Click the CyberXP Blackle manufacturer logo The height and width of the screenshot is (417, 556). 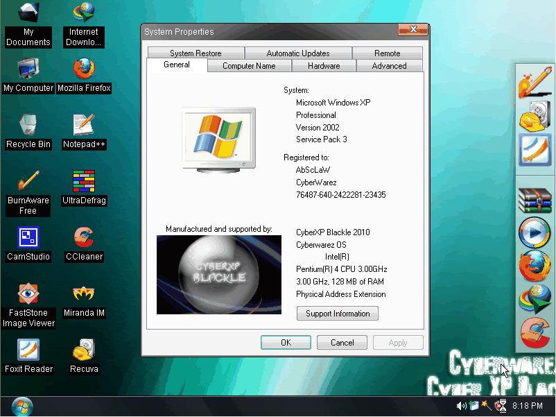click(x=219, y=275)
